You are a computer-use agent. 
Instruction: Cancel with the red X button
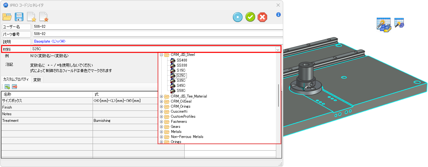pyautogui.click(x=262, y=17)
